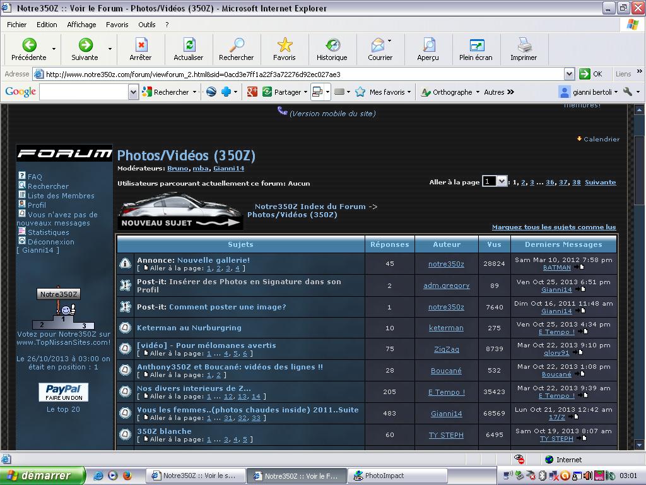The height and width of the screenshot is (485, 646).
Task: Click the Précédente back arrow icon
Action: click(x=29, y=45)
